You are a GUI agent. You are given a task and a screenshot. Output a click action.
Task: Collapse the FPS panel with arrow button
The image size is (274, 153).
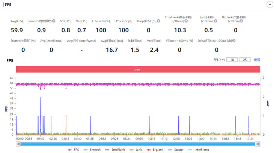[x=269, y=4]
